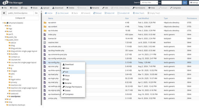Click the readme.html file icon
The image size is (199, 108).
45,43
